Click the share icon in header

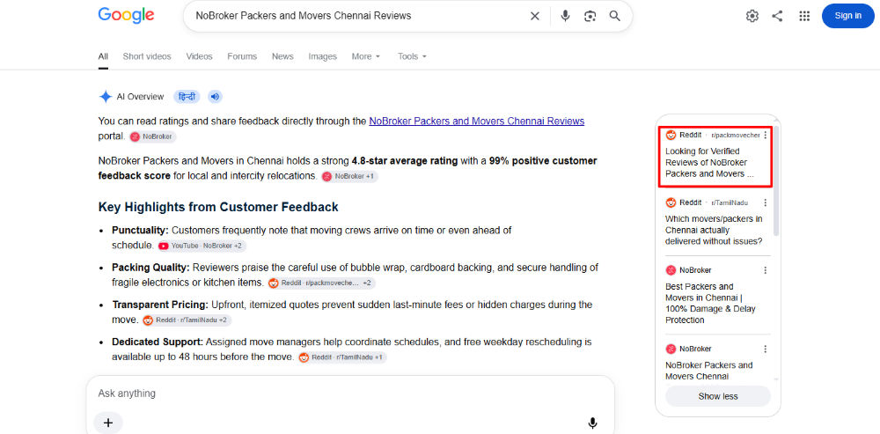(777, 16)
